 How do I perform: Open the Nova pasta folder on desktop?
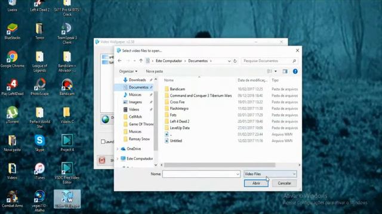click(x=12, y=143)
